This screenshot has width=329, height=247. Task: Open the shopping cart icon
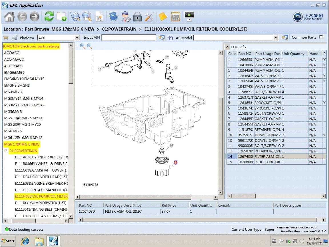[x=6, y=38]
